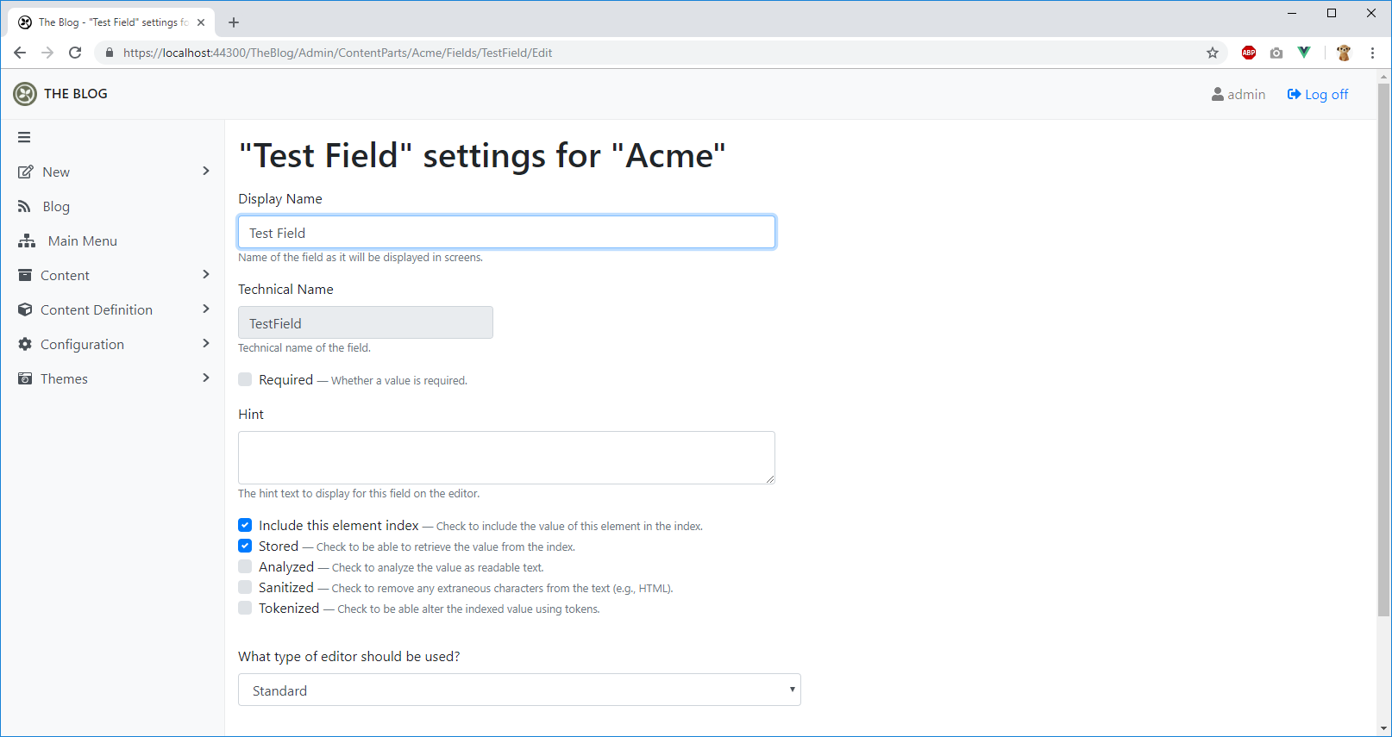Open the editor type dropdown showing Standard
The height and width of the screenshot is (737, 1392).
click(518, 690)
